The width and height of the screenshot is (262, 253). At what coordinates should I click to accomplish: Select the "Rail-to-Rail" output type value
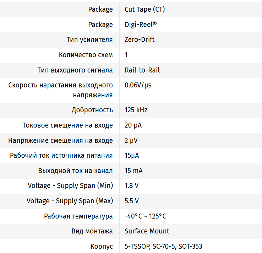(142, 70)
